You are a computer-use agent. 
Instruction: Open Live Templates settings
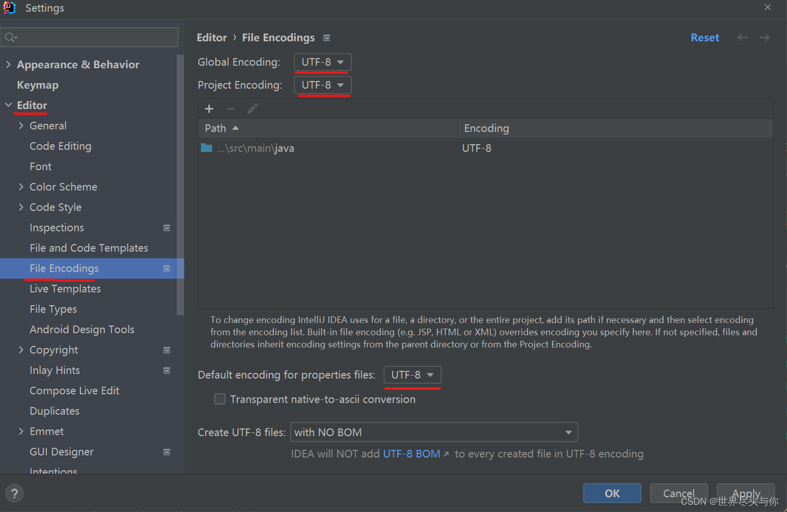click(65, 289)
